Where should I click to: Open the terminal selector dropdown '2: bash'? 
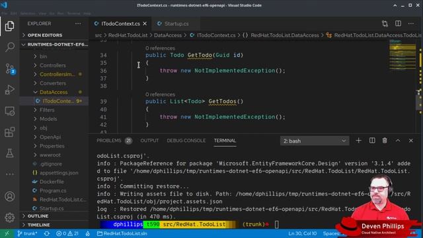click(315, 141)
